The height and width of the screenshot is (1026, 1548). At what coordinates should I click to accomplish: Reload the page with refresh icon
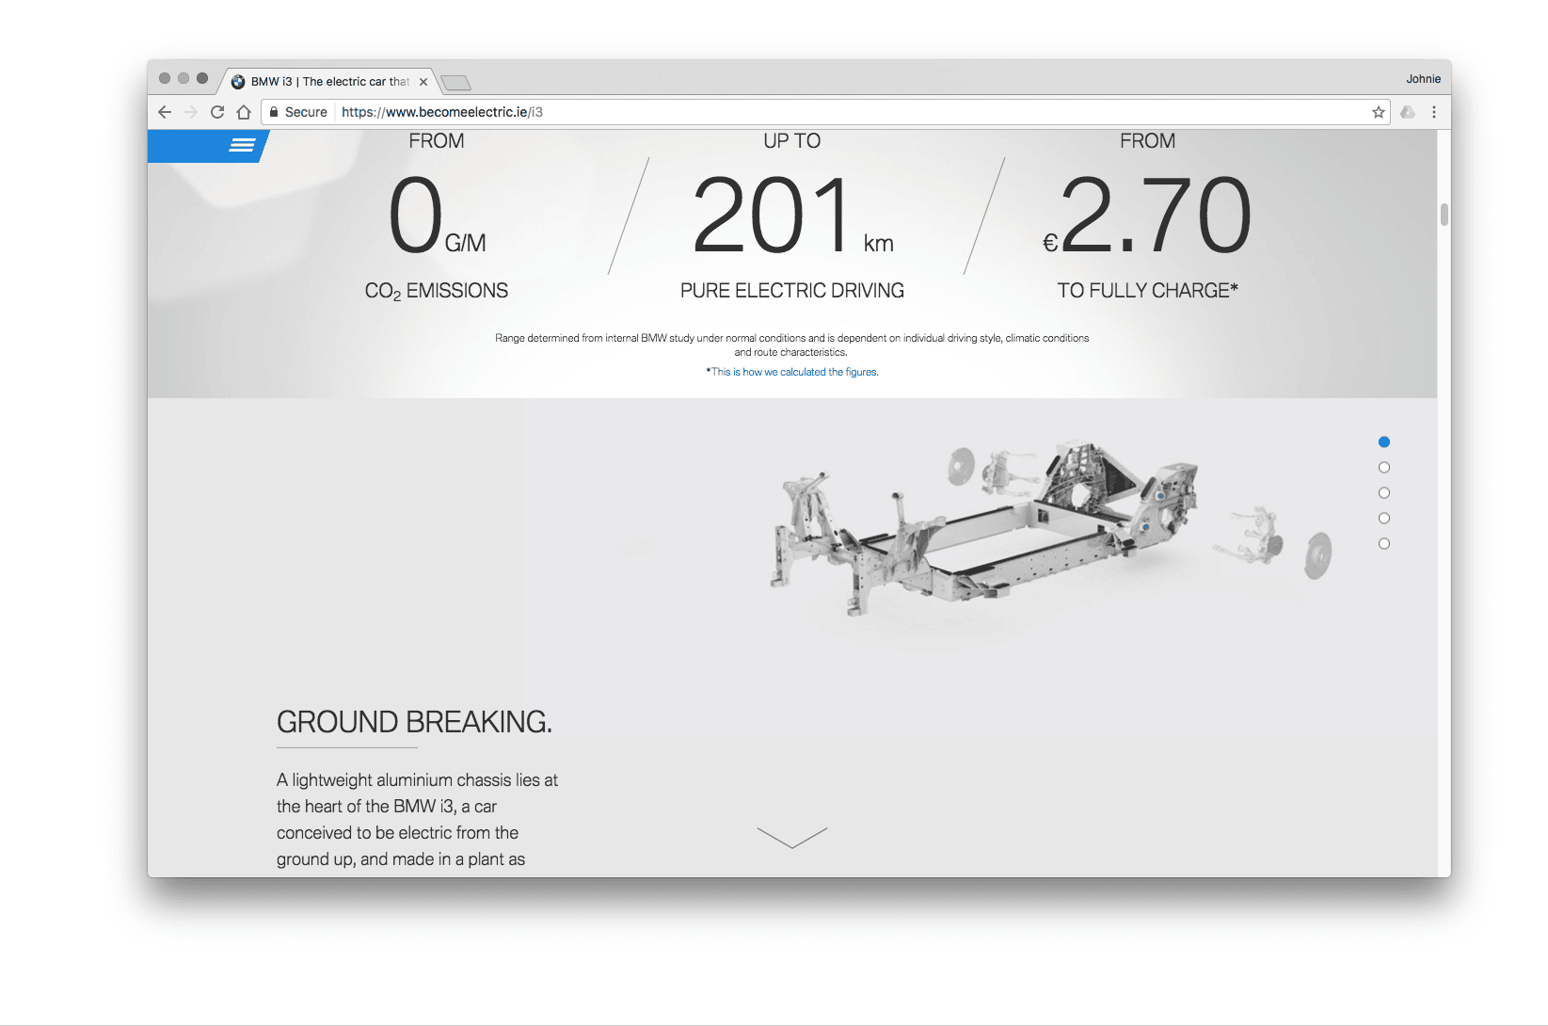click(x=217, y=112)
